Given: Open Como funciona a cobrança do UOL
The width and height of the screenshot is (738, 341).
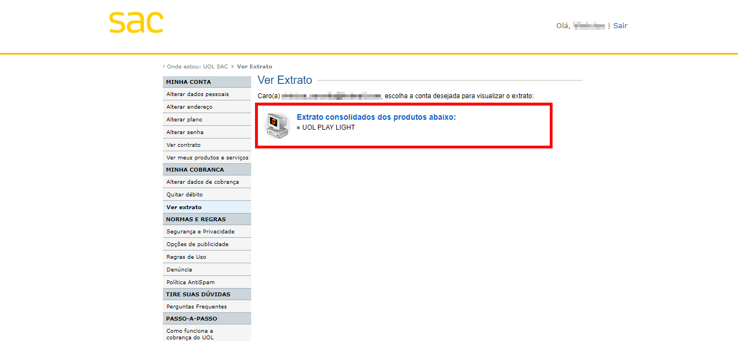Looking at the screenshot, I should coord(207,334).
